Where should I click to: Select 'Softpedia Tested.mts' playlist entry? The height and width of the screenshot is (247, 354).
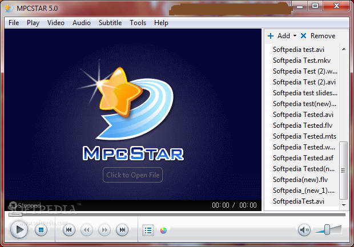tap(305, 136)
